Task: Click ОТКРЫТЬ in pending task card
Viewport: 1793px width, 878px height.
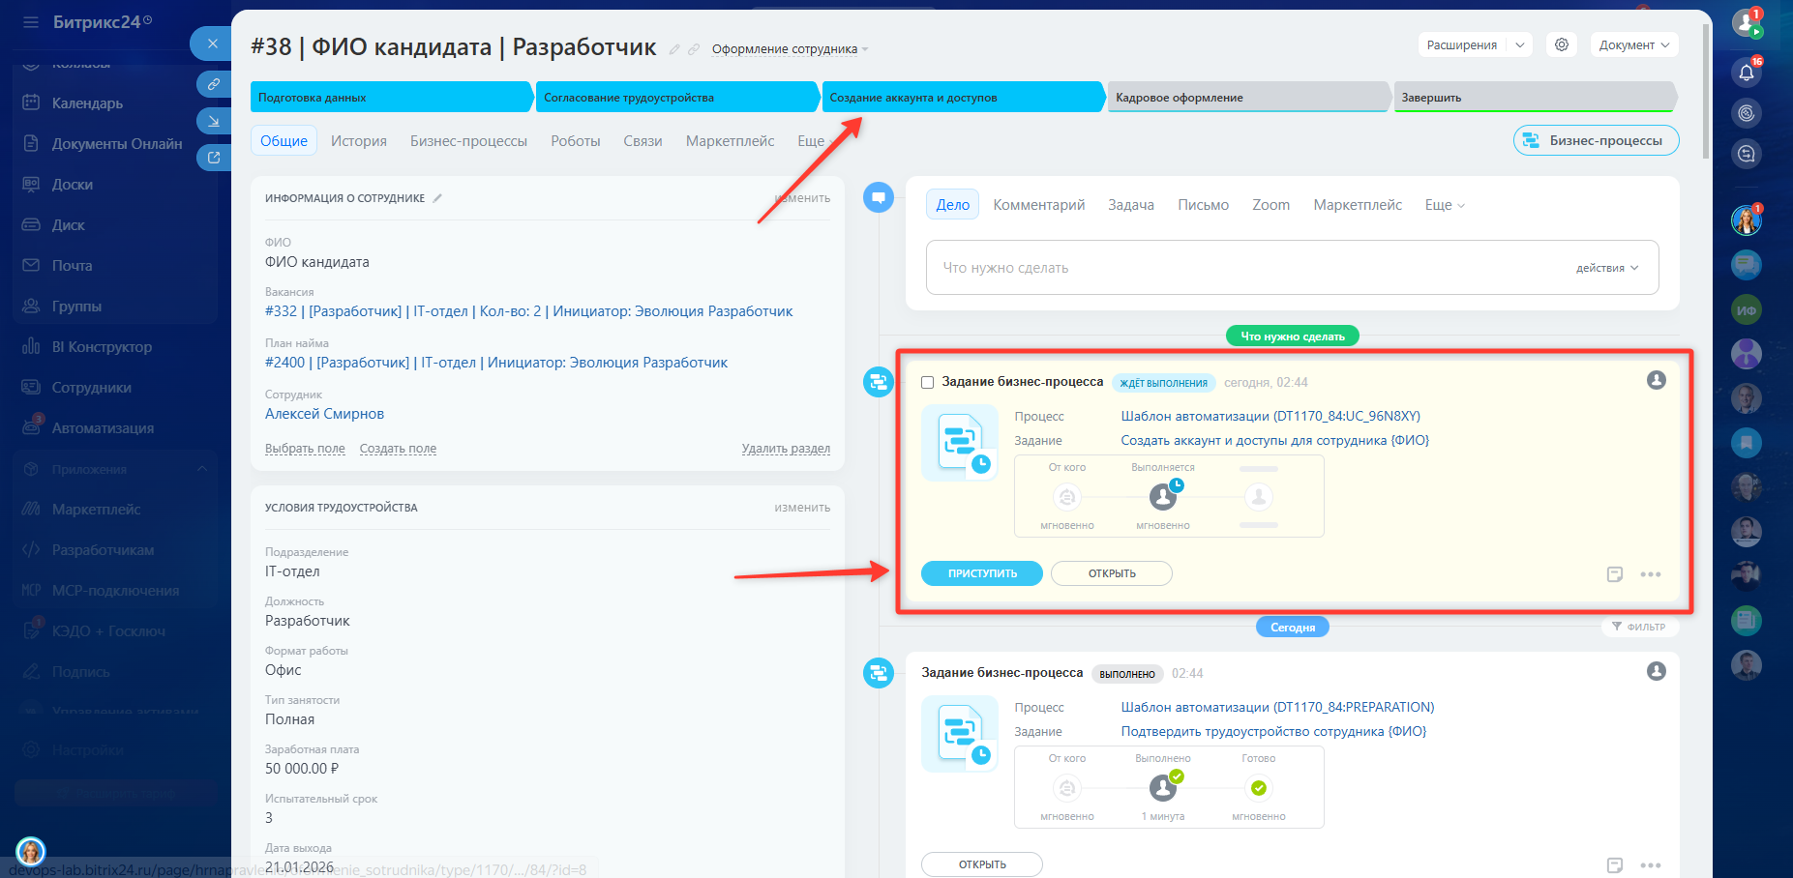Action: coord(1112,573)
